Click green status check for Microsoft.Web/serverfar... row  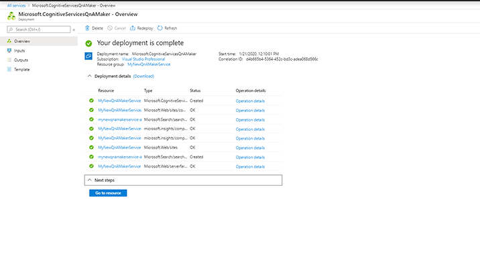pos(91,166)
